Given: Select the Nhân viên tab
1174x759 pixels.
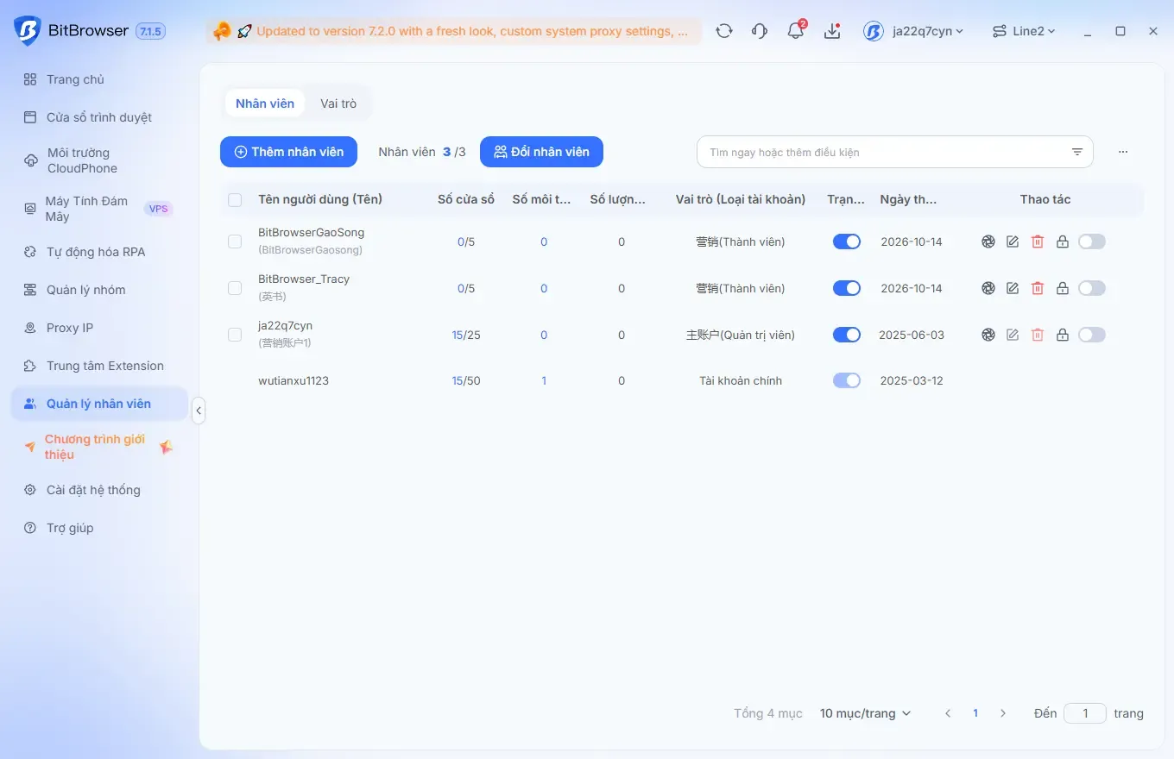Looking at the screenshot, I should coord(265,103).
